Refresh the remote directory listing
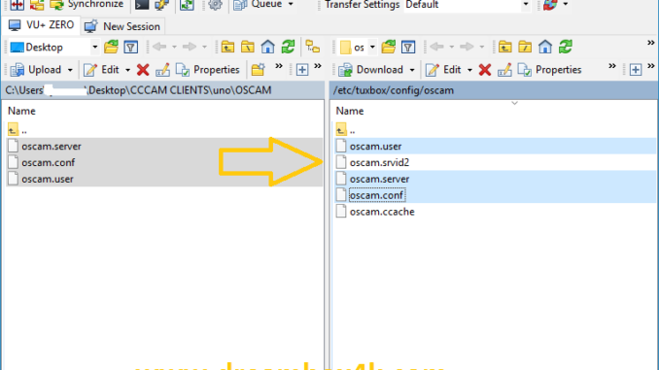 [x=566, y=47]
